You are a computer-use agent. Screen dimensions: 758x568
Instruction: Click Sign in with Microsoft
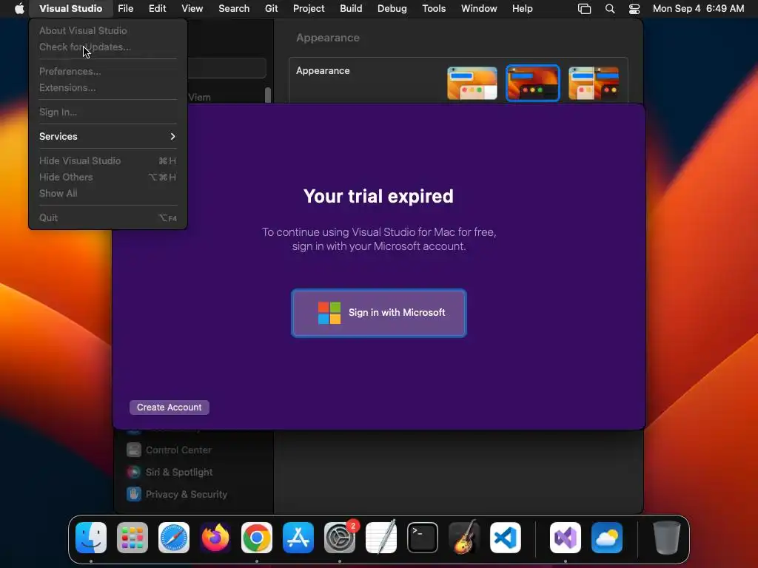pos(379,313)
